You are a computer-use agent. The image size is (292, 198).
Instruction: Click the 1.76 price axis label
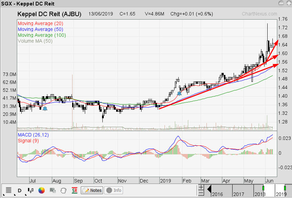point(283,19)
